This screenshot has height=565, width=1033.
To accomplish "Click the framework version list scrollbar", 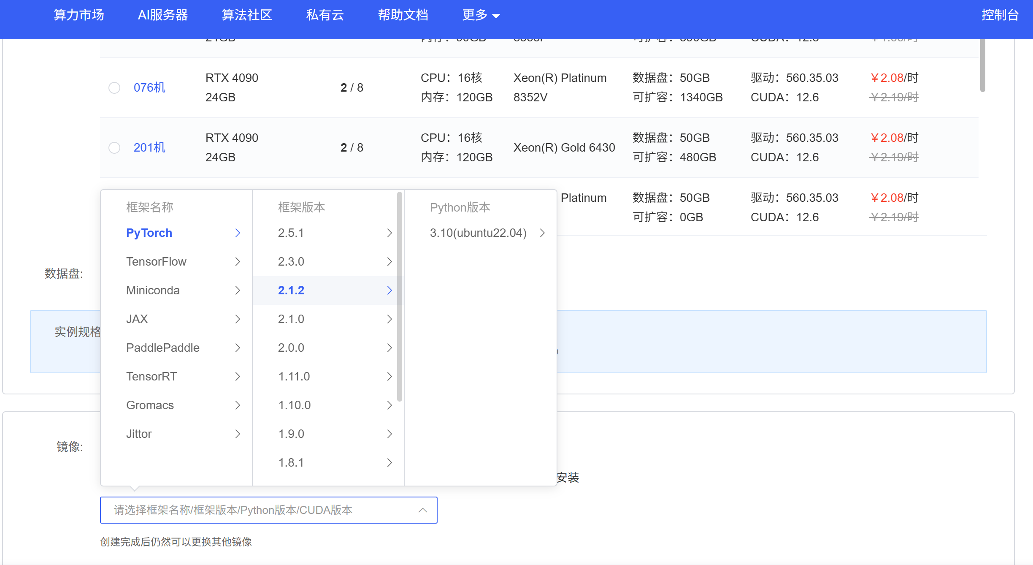I will click(x=400, y=296).
